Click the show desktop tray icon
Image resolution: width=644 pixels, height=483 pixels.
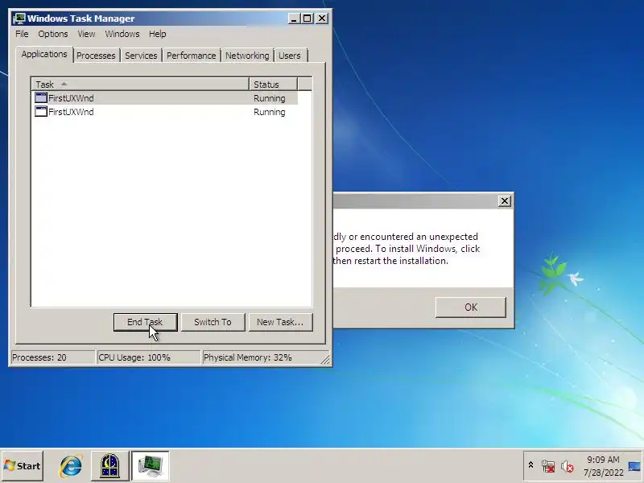(x=634, y=466)
